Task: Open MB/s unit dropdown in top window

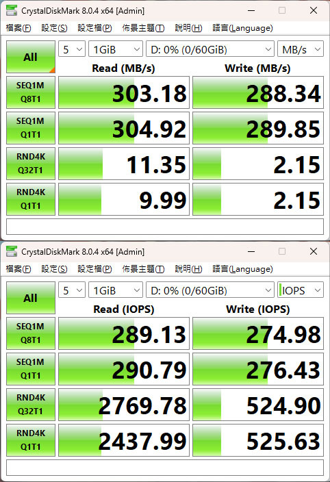Action: point(301,49)
